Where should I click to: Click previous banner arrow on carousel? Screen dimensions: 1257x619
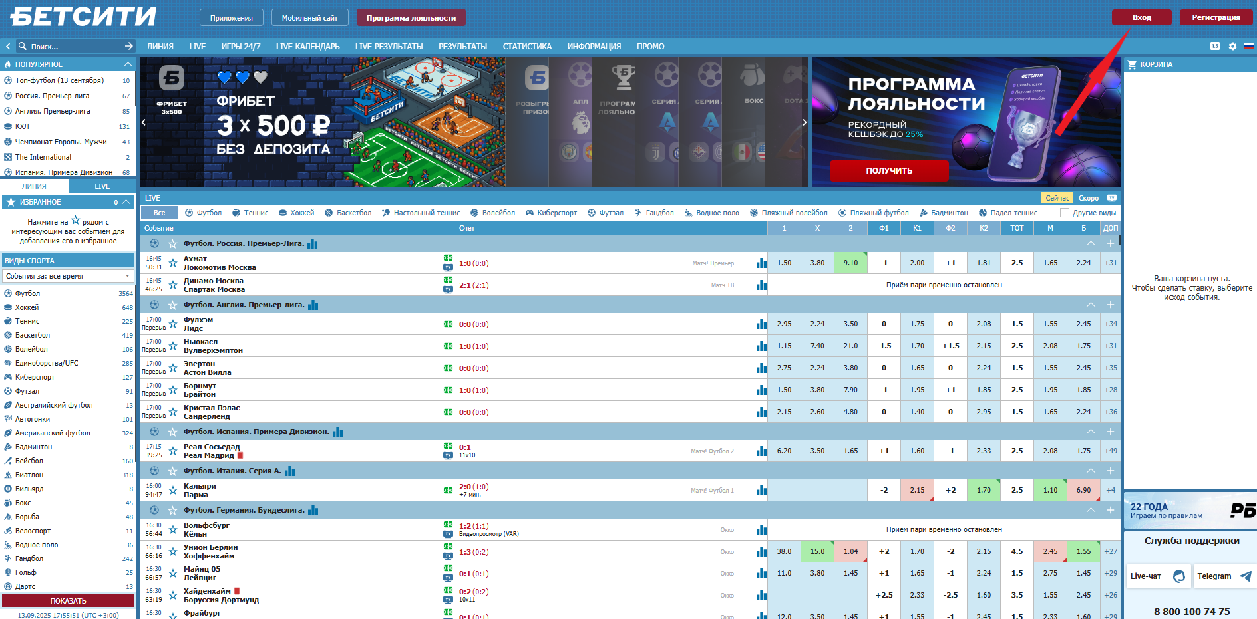[x=144, y=122]
